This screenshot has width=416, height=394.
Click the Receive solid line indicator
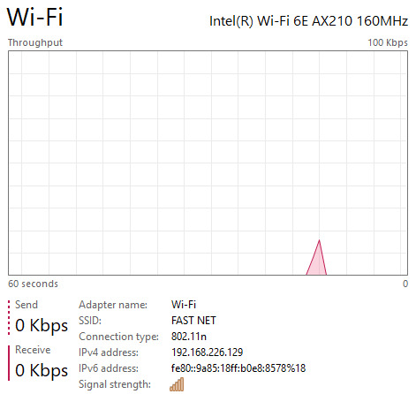pyautogui.click(x=9, y=363)
